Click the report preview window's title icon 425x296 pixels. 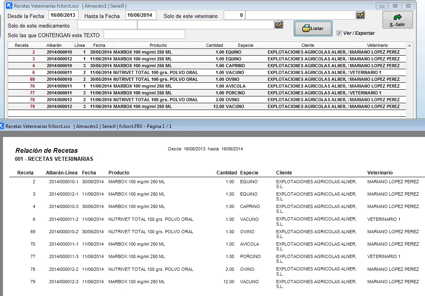click(x=2, y=126)
